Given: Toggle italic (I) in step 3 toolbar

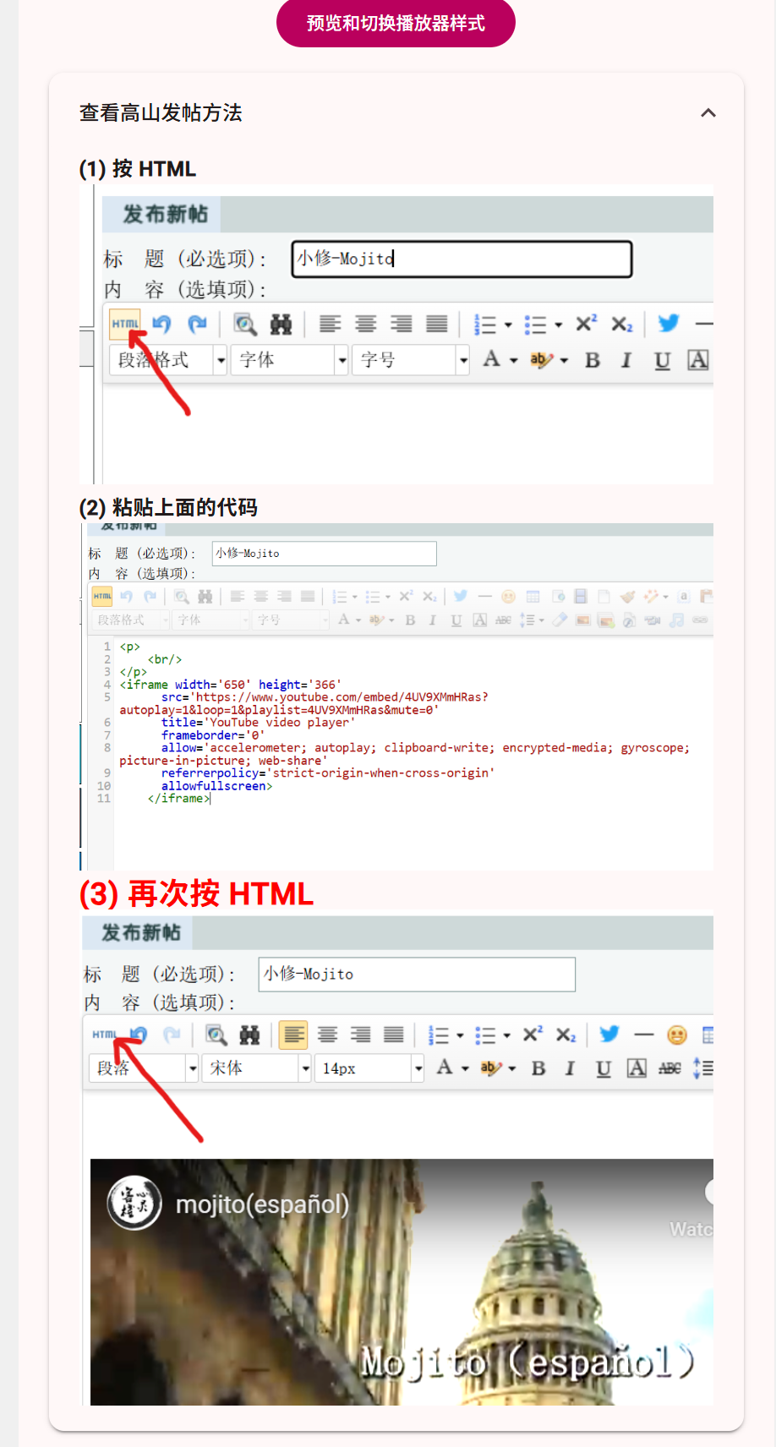Looking at the screenshot, I should pos(570,1068).
